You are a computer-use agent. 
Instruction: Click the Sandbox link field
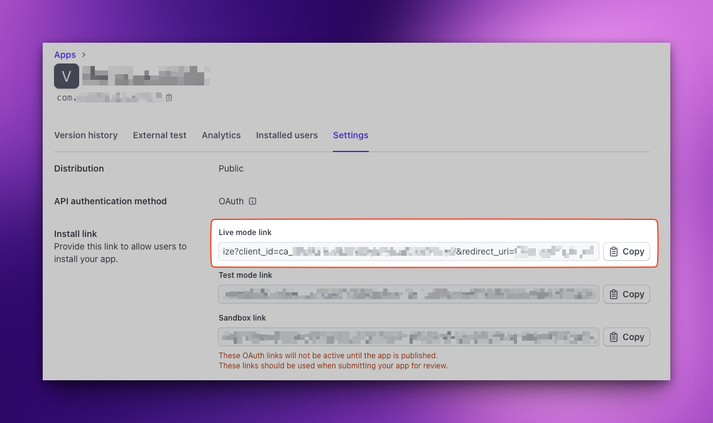coord(408,337)
